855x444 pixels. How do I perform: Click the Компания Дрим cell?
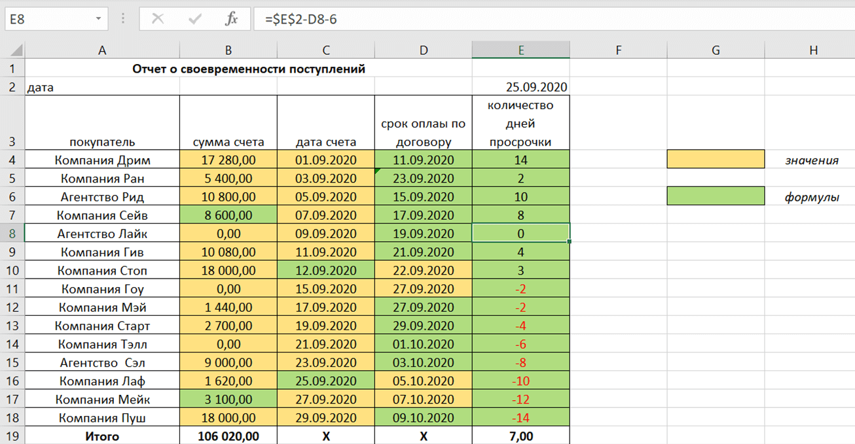click(x=102, y=160)
